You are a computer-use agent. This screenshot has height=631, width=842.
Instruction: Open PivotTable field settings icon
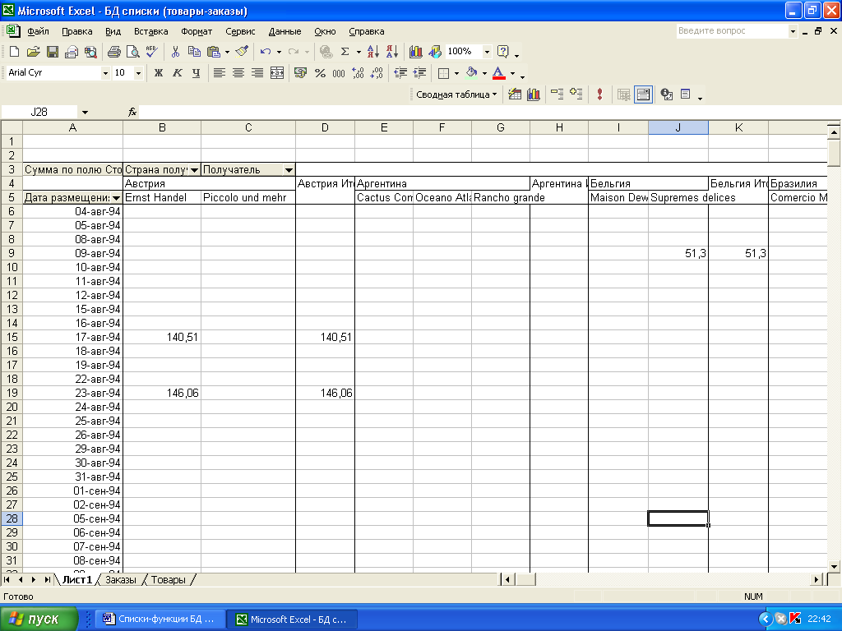(666, 94)
